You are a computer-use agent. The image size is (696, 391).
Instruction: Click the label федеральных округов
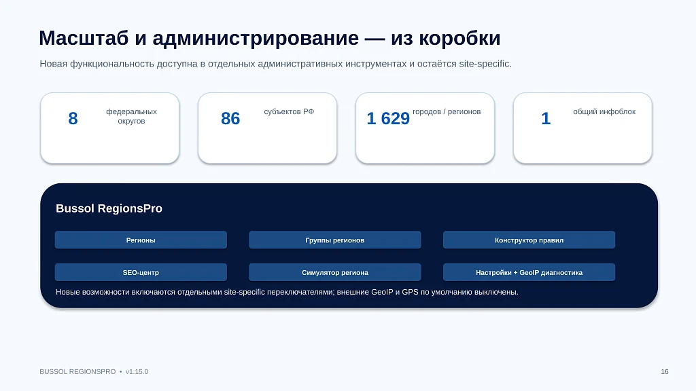pos(131,116)
